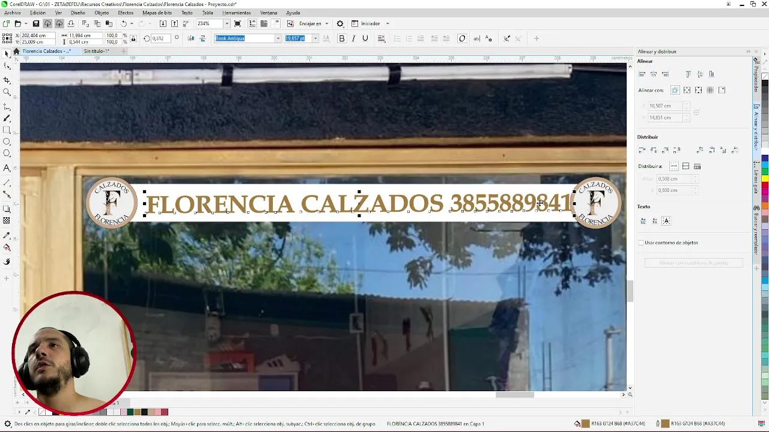Screen dimensions: 769x432
Task: Toggle Italic text formatting
Action: (x=353, y=38)
